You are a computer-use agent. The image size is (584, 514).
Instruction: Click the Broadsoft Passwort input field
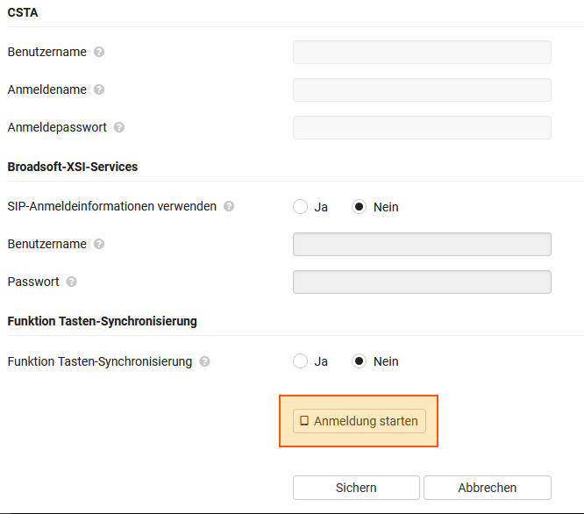click(422, 282)
